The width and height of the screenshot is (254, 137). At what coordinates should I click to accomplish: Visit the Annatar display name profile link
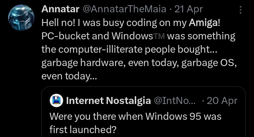pos(60,9)
